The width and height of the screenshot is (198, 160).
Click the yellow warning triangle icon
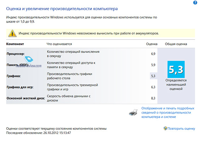[12, 33]
